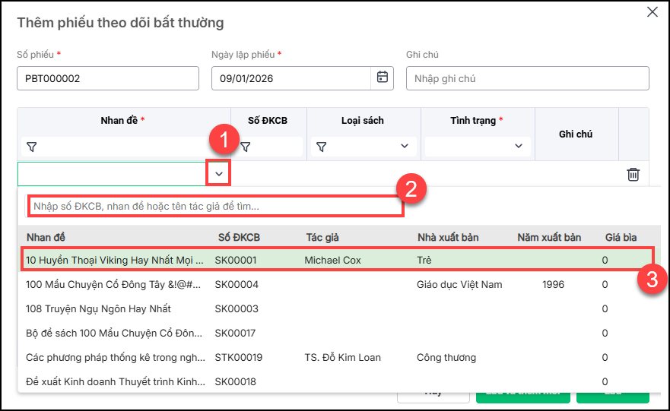This screenshot has height=411, width=670.
Task: Click the Ghi chú grid column header
Action: point(575,134)
